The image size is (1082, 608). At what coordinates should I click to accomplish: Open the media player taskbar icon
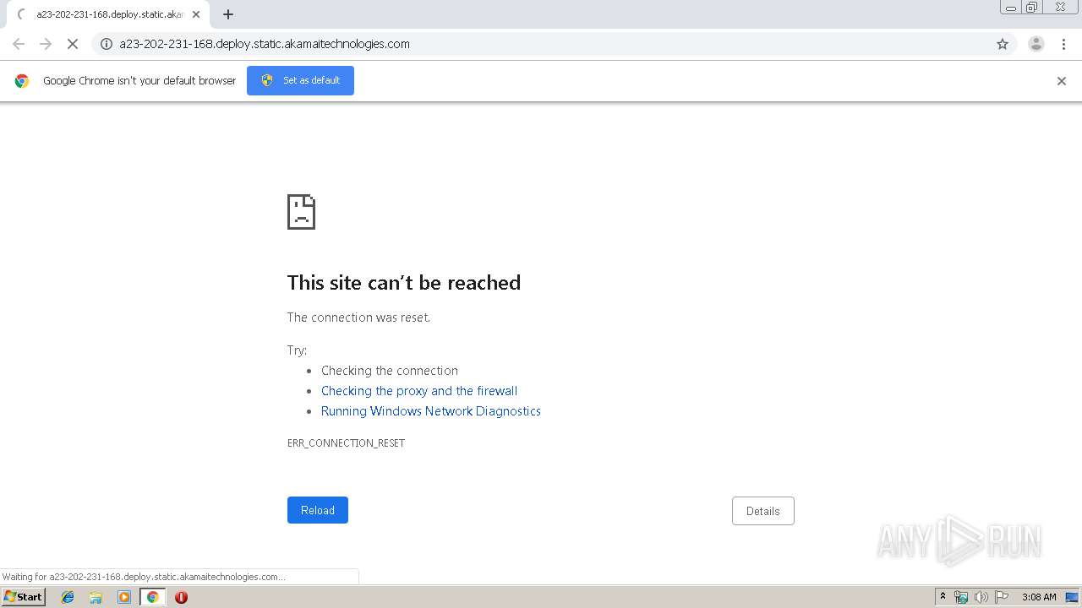[124, 597]
